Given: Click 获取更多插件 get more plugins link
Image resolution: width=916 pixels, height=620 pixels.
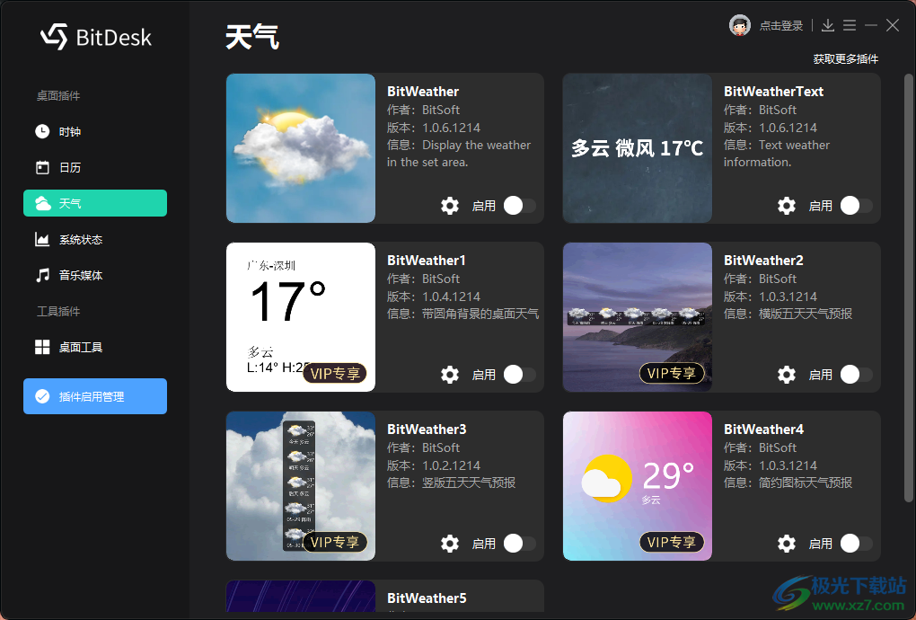Looking at the screenshot, I should (845, 59).
